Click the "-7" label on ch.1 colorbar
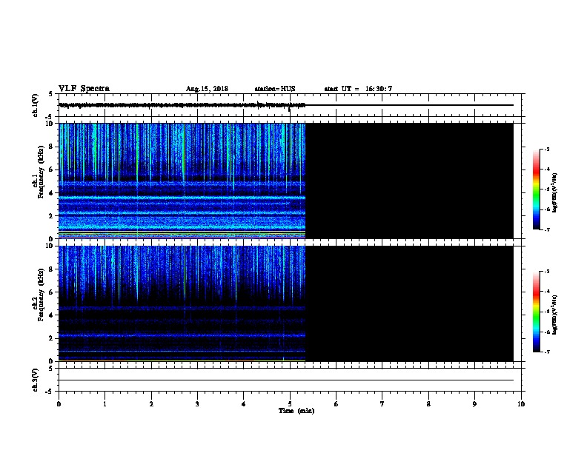This screenshot has width=587, height=453. coord(546,229)
